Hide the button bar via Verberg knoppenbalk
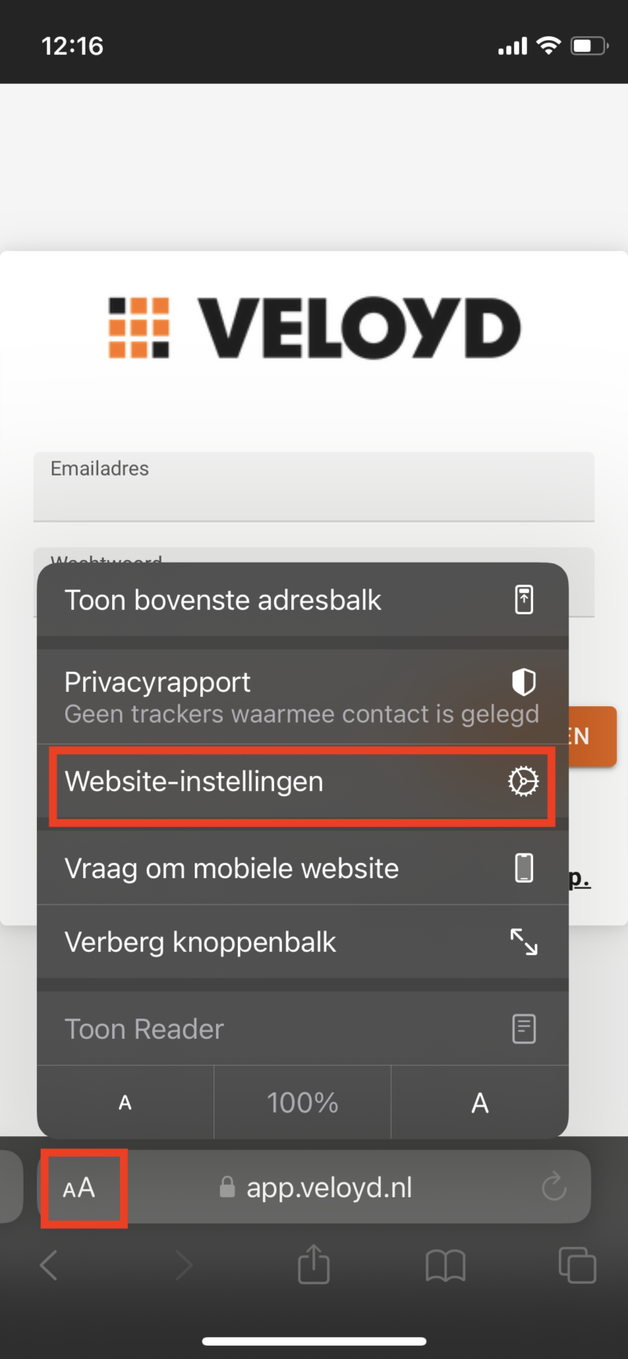This screenshot has height=1359, width=628. point(301,942)
